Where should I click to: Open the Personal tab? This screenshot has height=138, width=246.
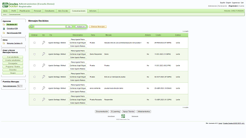37,11
